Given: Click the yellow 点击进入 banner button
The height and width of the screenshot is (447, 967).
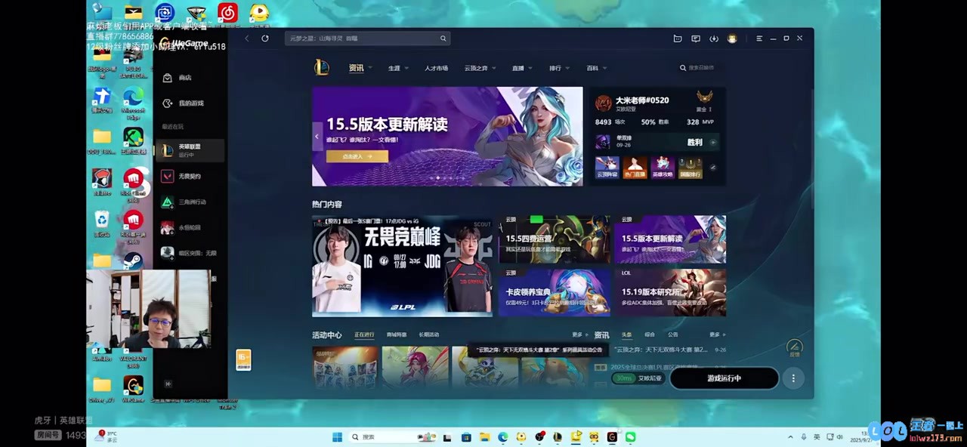Looking at the screenshot, I should (357, 156).
